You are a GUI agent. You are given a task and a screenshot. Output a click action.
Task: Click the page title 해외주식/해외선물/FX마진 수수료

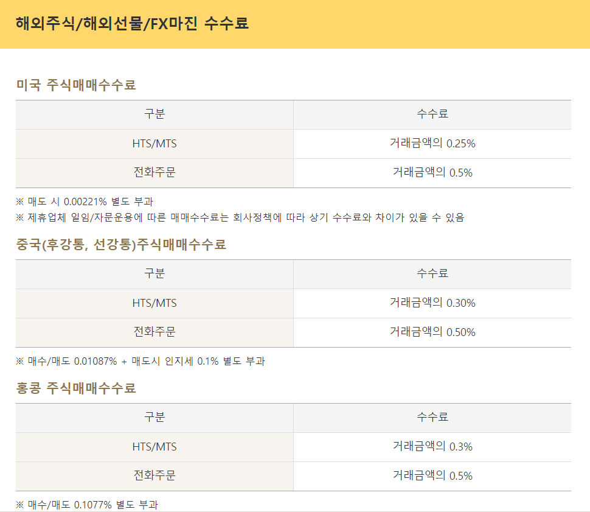pos(132,23)
